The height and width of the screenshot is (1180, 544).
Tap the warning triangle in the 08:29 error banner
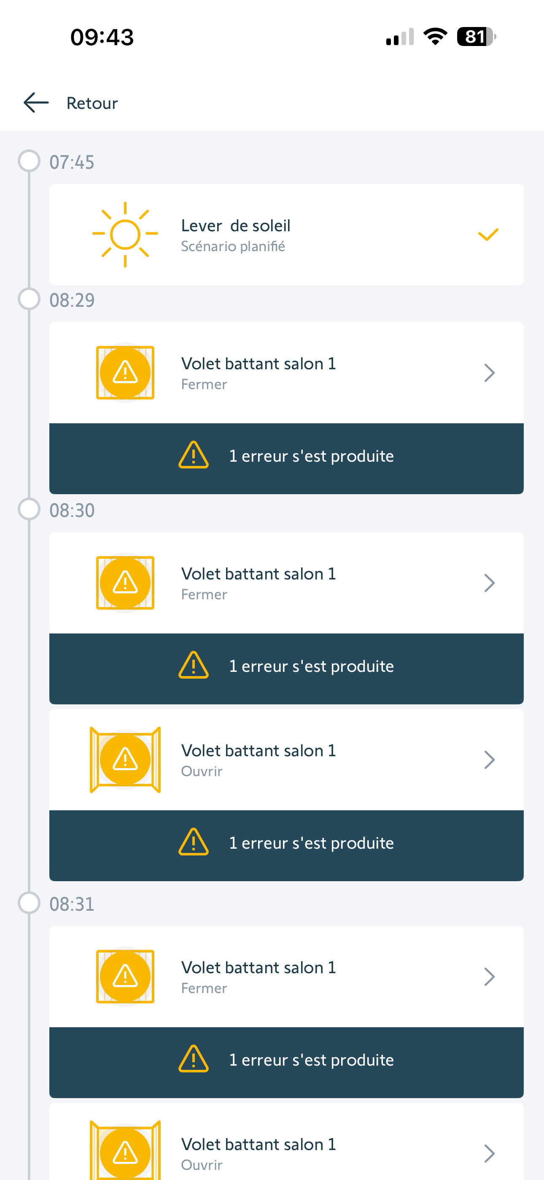point(193,455)
